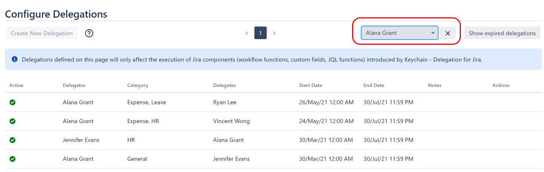Viewport: 544px width, 172px height.
Task: Click the blue info icon in banner
Action: 15,59
